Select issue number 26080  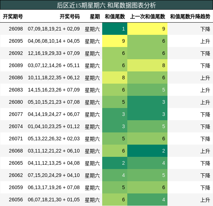point(16,102)
